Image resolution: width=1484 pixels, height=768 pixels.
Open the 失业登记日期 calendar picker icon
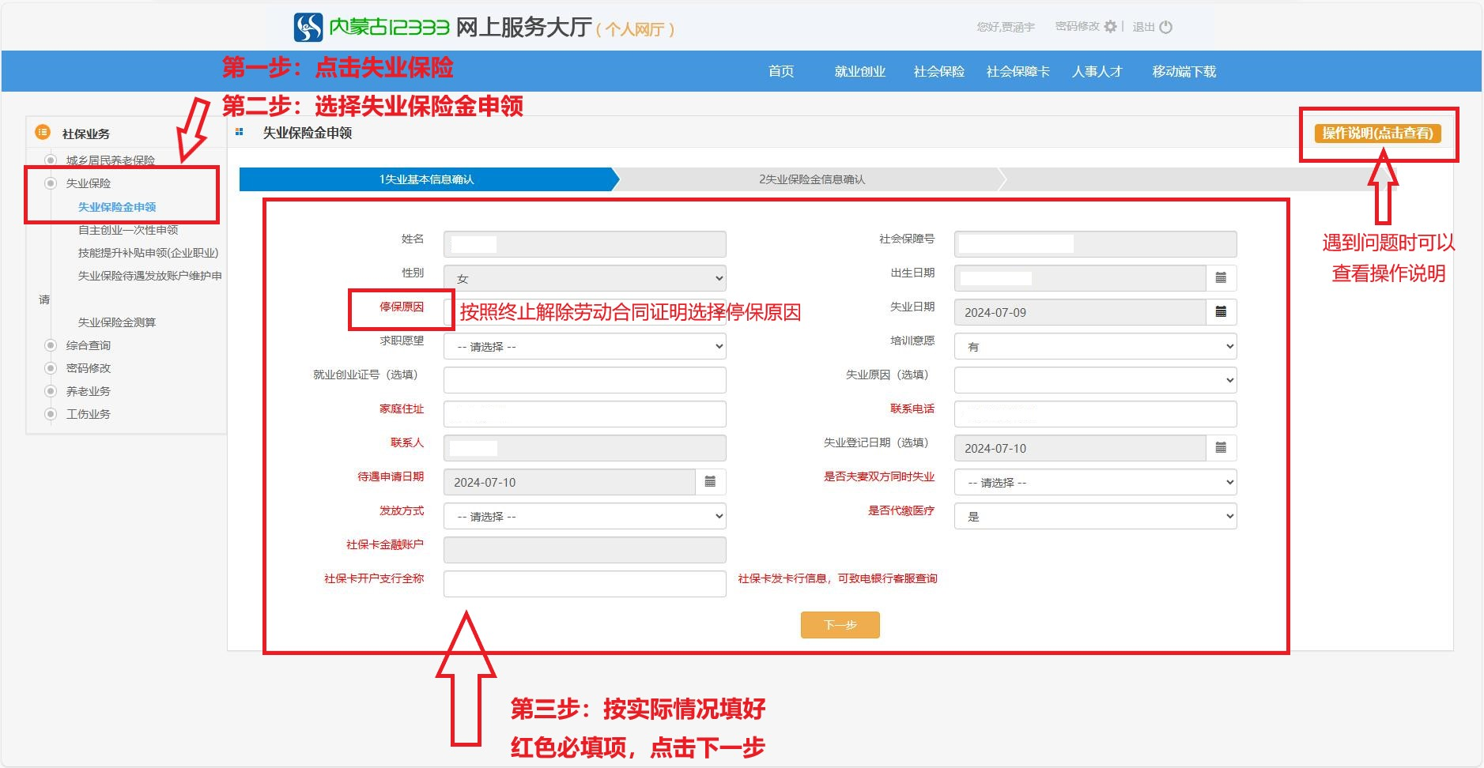point(1221,448)
